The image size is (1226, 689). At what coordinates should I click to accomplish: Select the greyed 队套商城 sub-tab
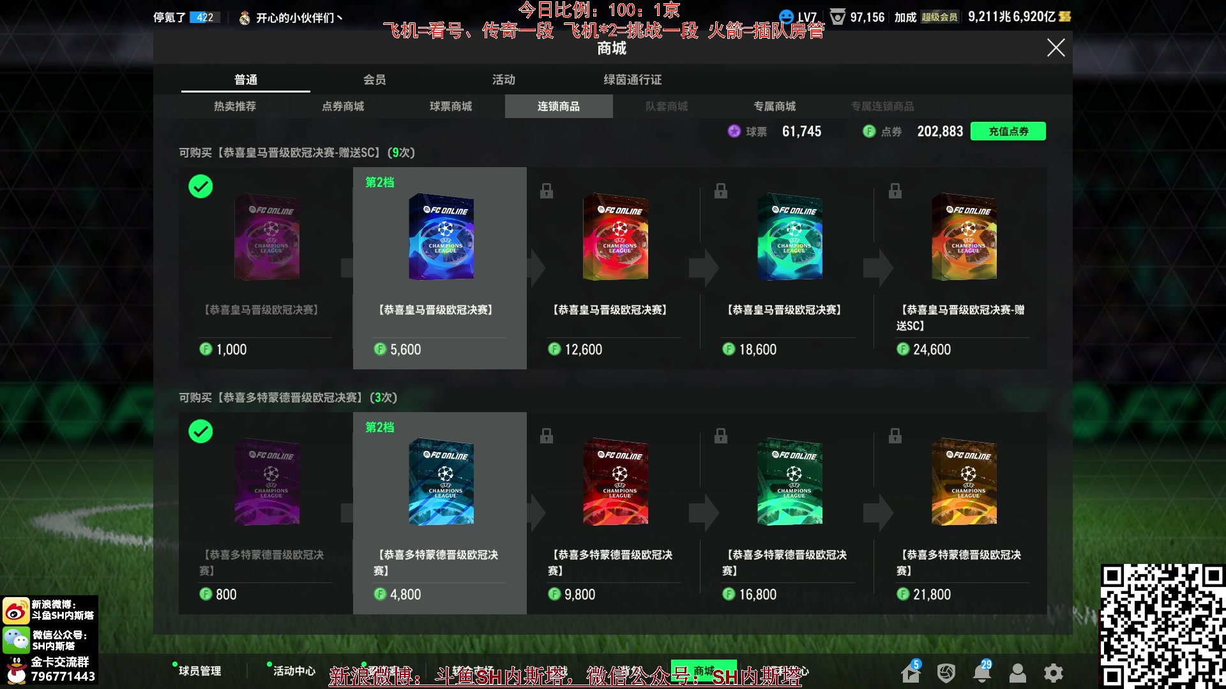tap(667, 107)
